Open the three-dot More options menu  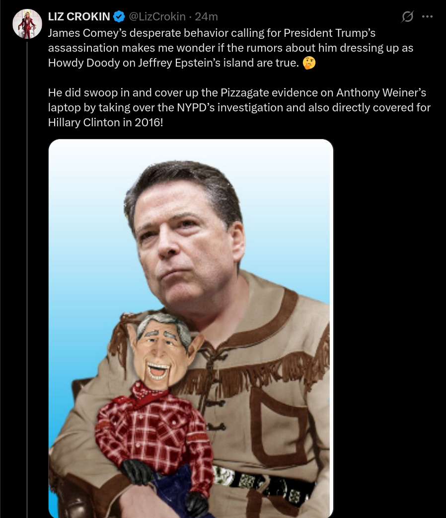tap(427, 16)
